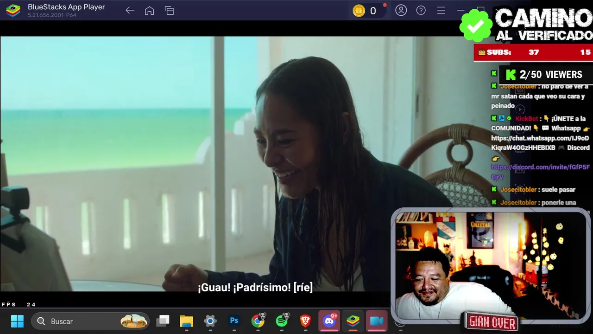Click the webcam overlay of the streamer
This screenshot has height=334, width=593.
[x=490, y=265]
